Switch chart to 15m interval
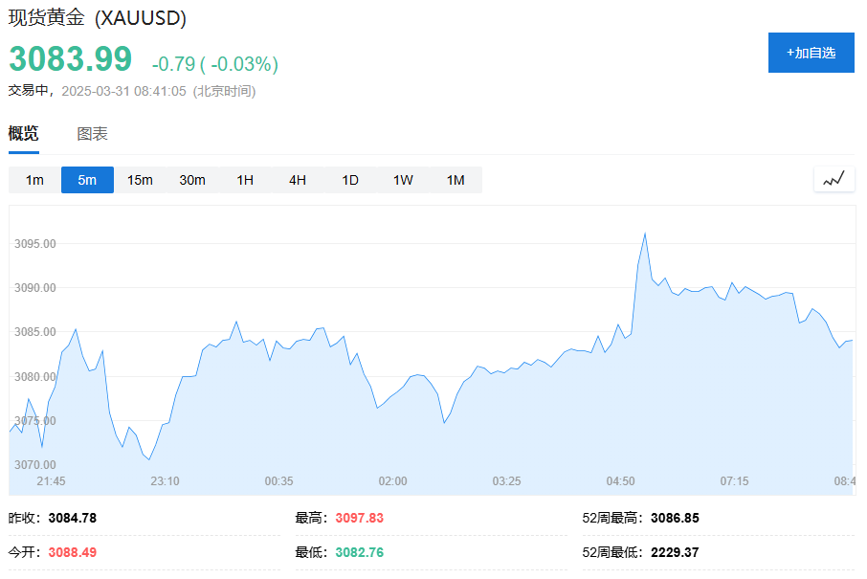The height and width of the screenshot is (579, 867). (140, 180)
